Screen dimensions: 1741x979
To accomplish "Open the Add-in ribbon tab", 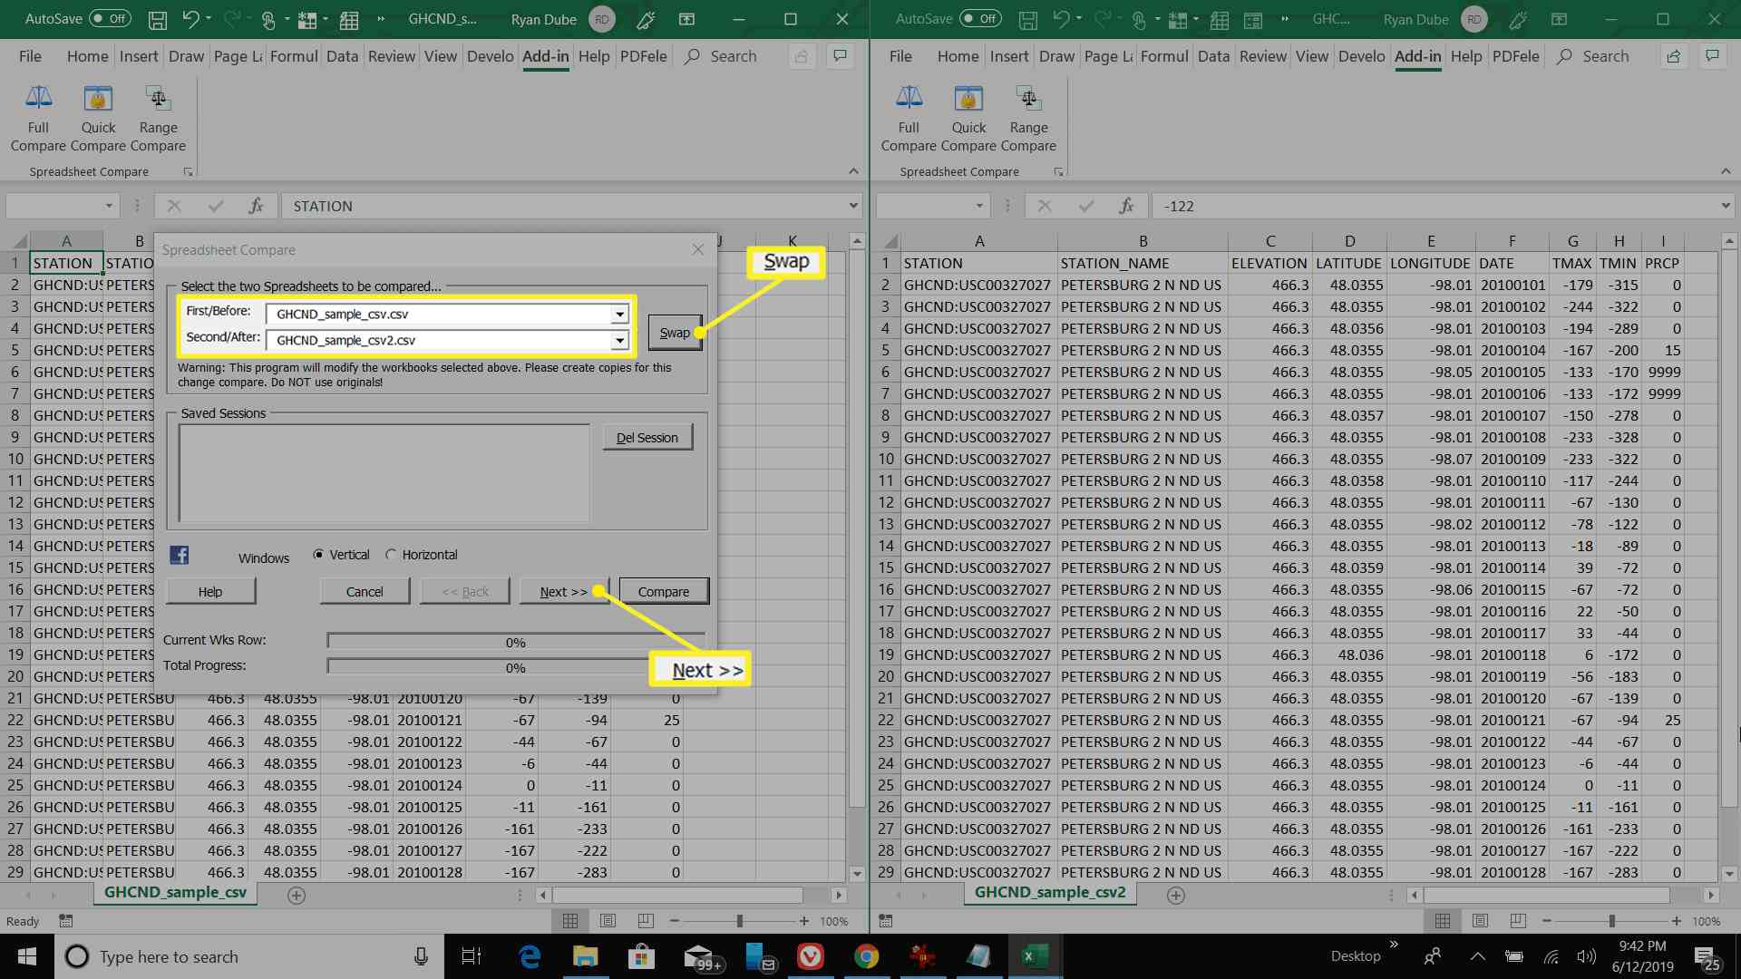I will click(545, 56).
